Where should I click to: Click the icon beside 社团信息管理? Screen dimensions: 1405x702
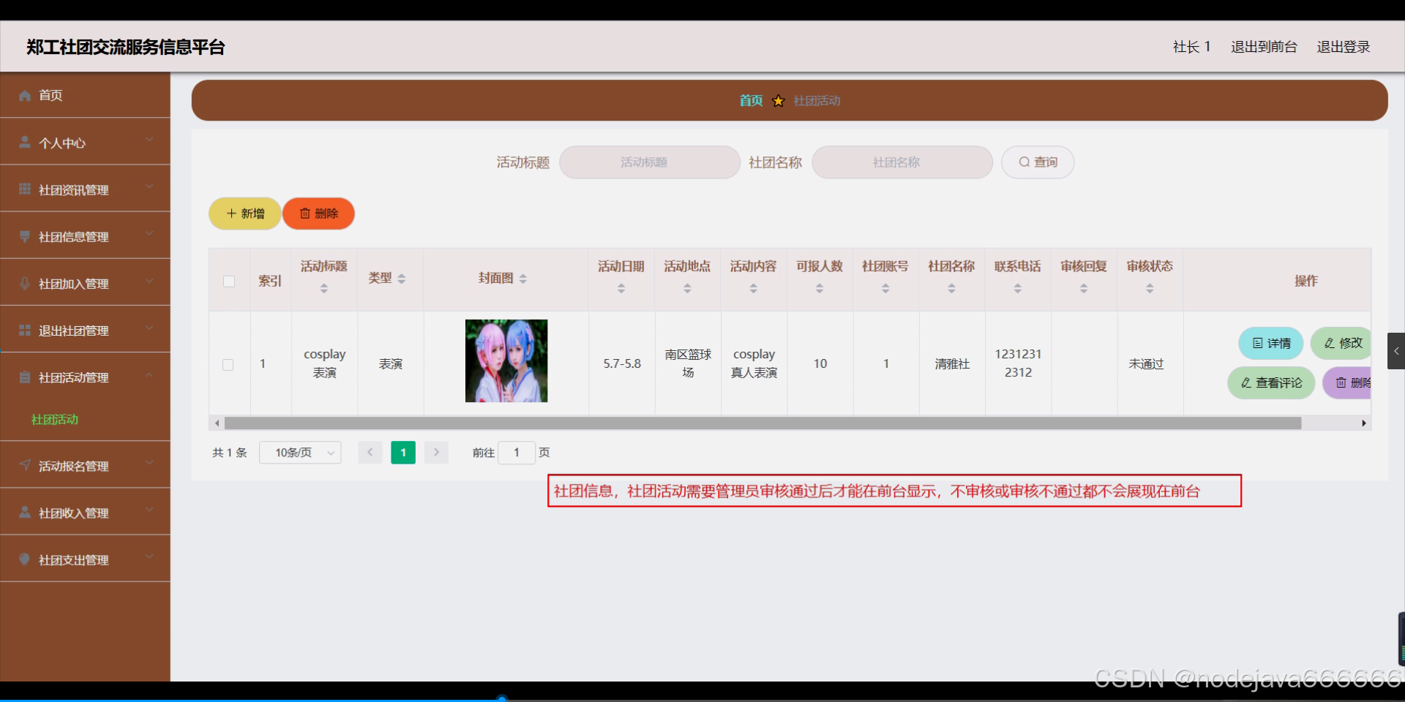click(x=25, y=236)
